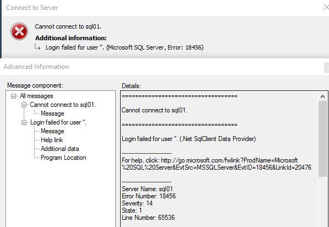Image resolution: width=329 pixels, height=227 pixels.
Task: Click the go.microsoft.com help URL text
Action: pyautogui.click(x=217, y=164)
